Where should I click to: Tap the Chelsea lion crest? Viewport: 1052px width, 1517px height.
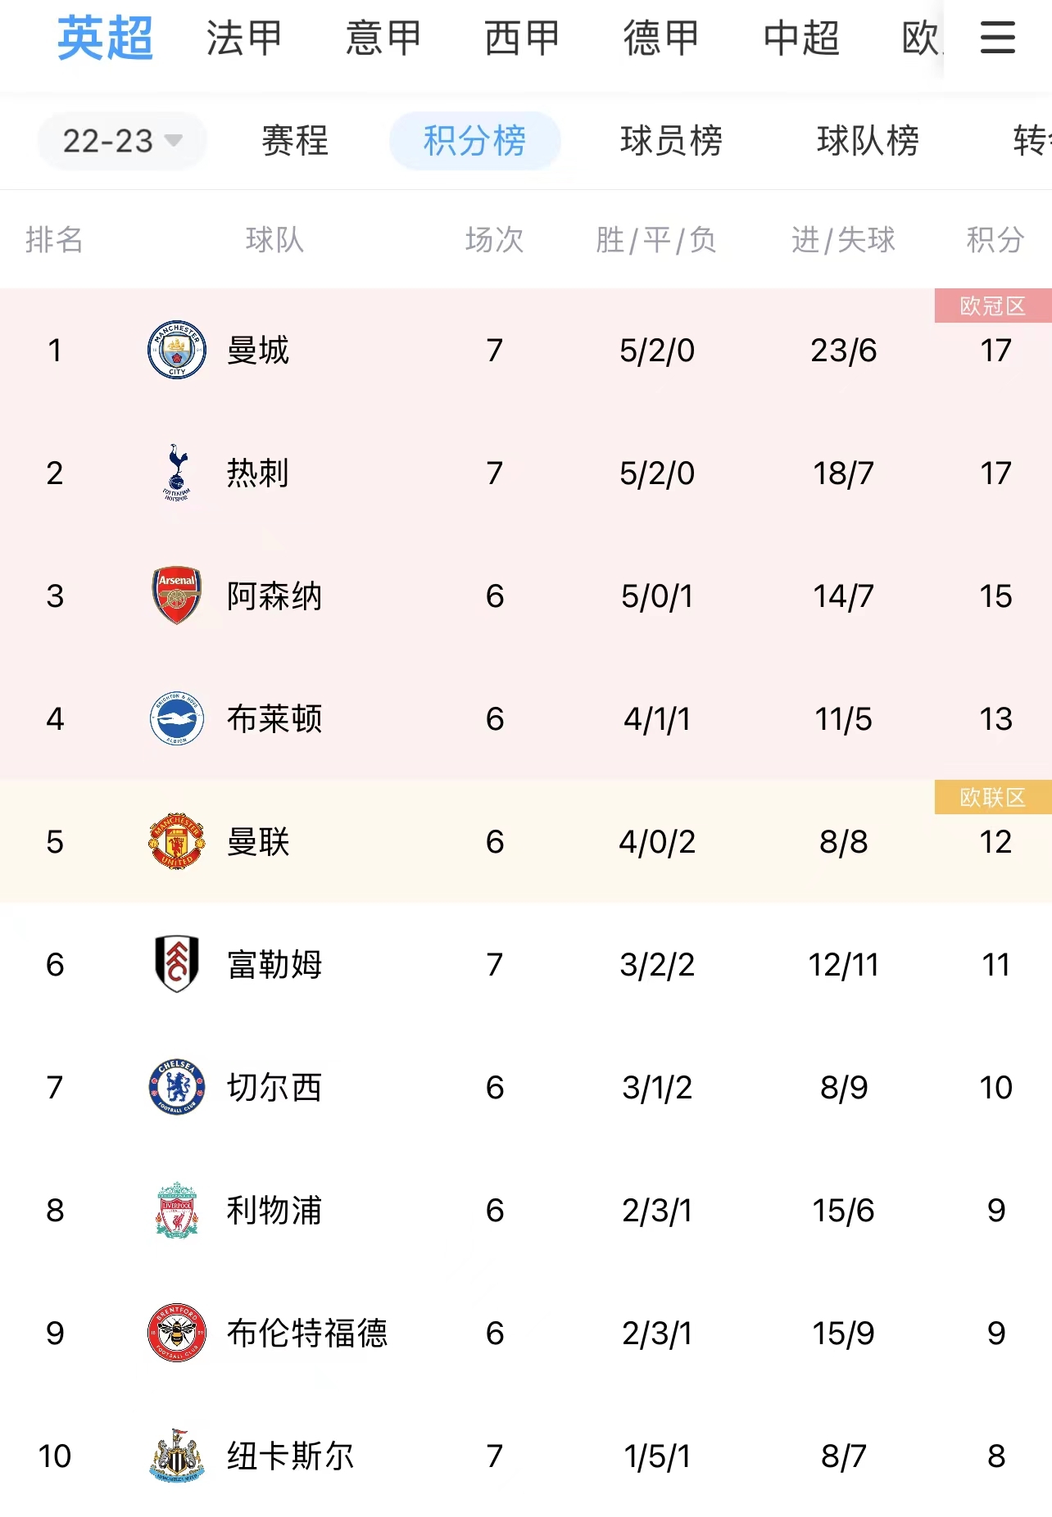177,1087
